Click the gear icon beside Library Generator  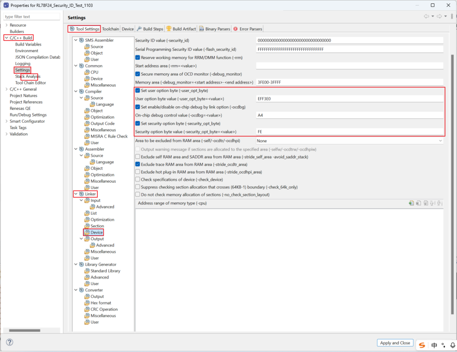pyautogui.click(x=82, y=264)
